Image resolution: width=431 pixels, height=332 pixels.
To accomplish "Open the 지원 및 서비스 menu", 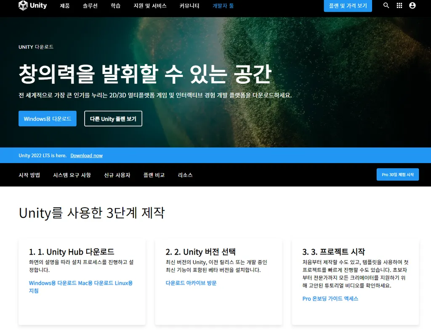I will tap(150, 6).
